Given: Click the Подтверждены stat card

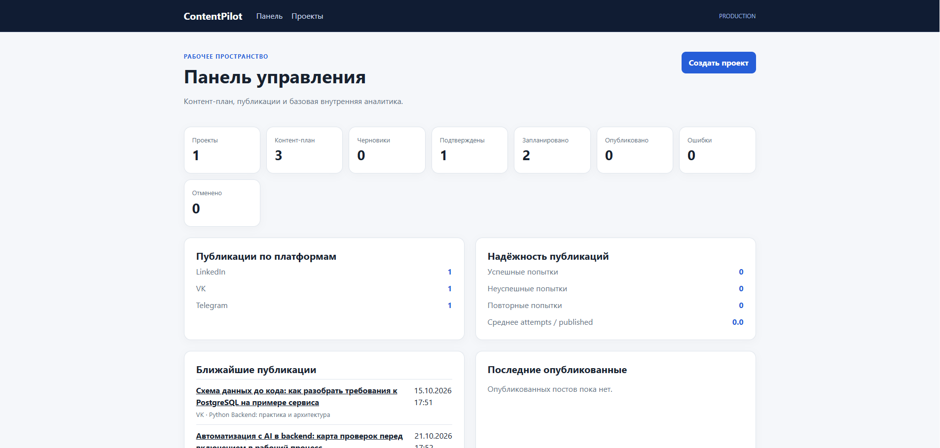Looking at the screenshot, I should [x=470, y=150].
